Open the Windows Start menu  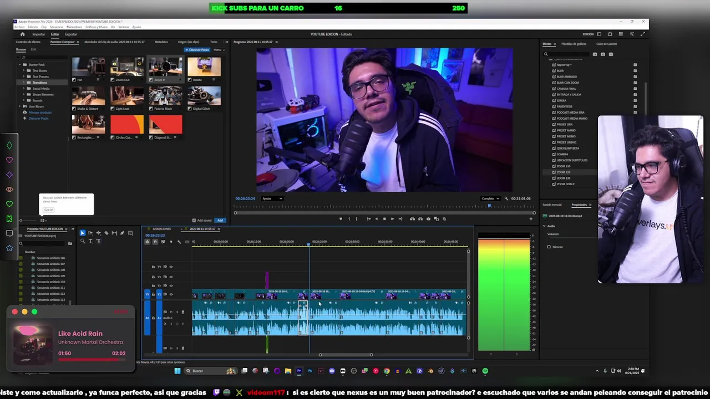point(177,371)
